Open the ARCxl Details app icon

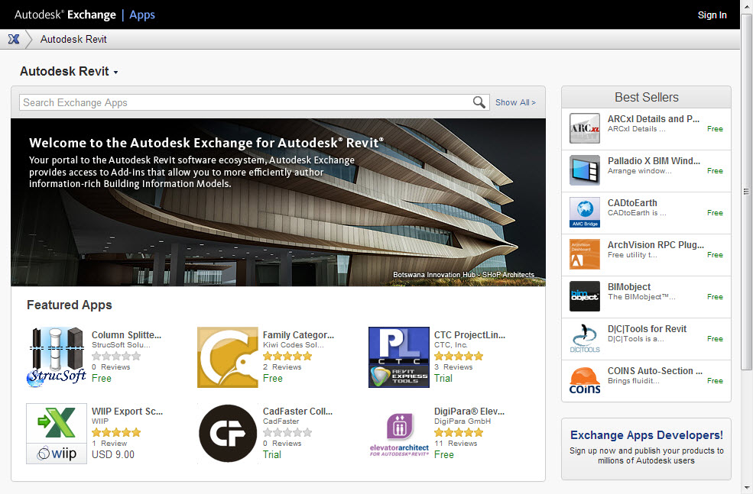[x=585, y=128]
